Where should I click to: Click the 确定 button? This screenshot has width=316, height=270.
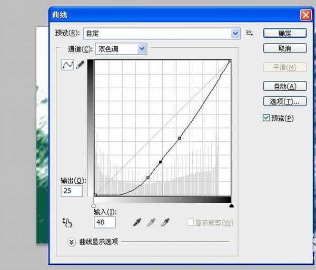click(x=284, y=33)
